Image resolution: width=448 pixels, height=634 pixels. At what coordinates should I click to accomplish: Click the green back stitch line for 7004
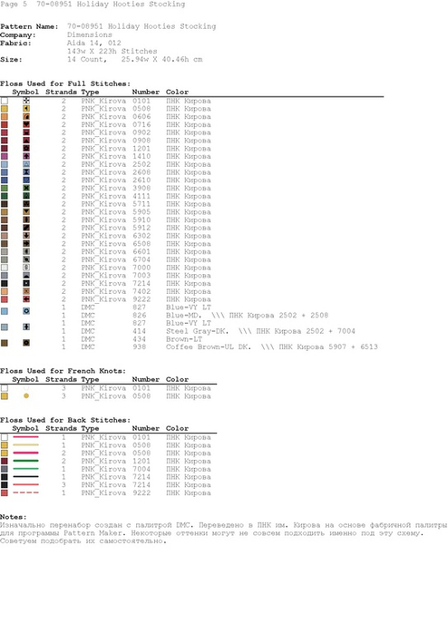(26, 469)
